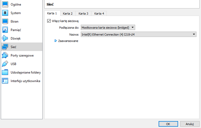This screenshot has width=201, height=128.
Task: Open the Podłączona do dropdown
Action: click(108, 27)
